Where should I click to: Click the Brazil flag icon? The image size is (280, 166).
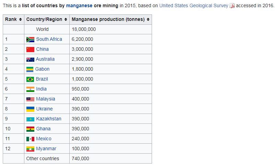tap(30, 79)
